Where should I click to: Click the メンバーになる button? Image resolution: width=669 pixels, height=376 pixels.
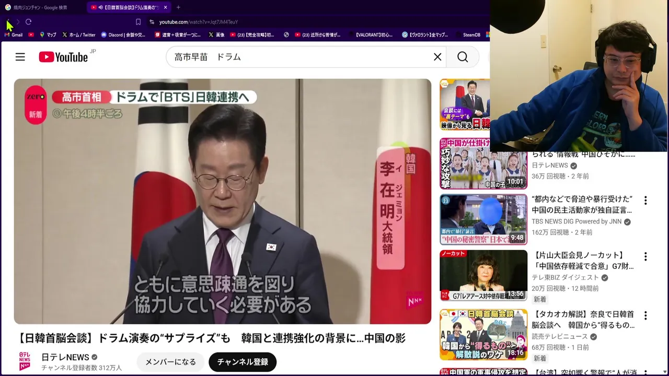170,362
